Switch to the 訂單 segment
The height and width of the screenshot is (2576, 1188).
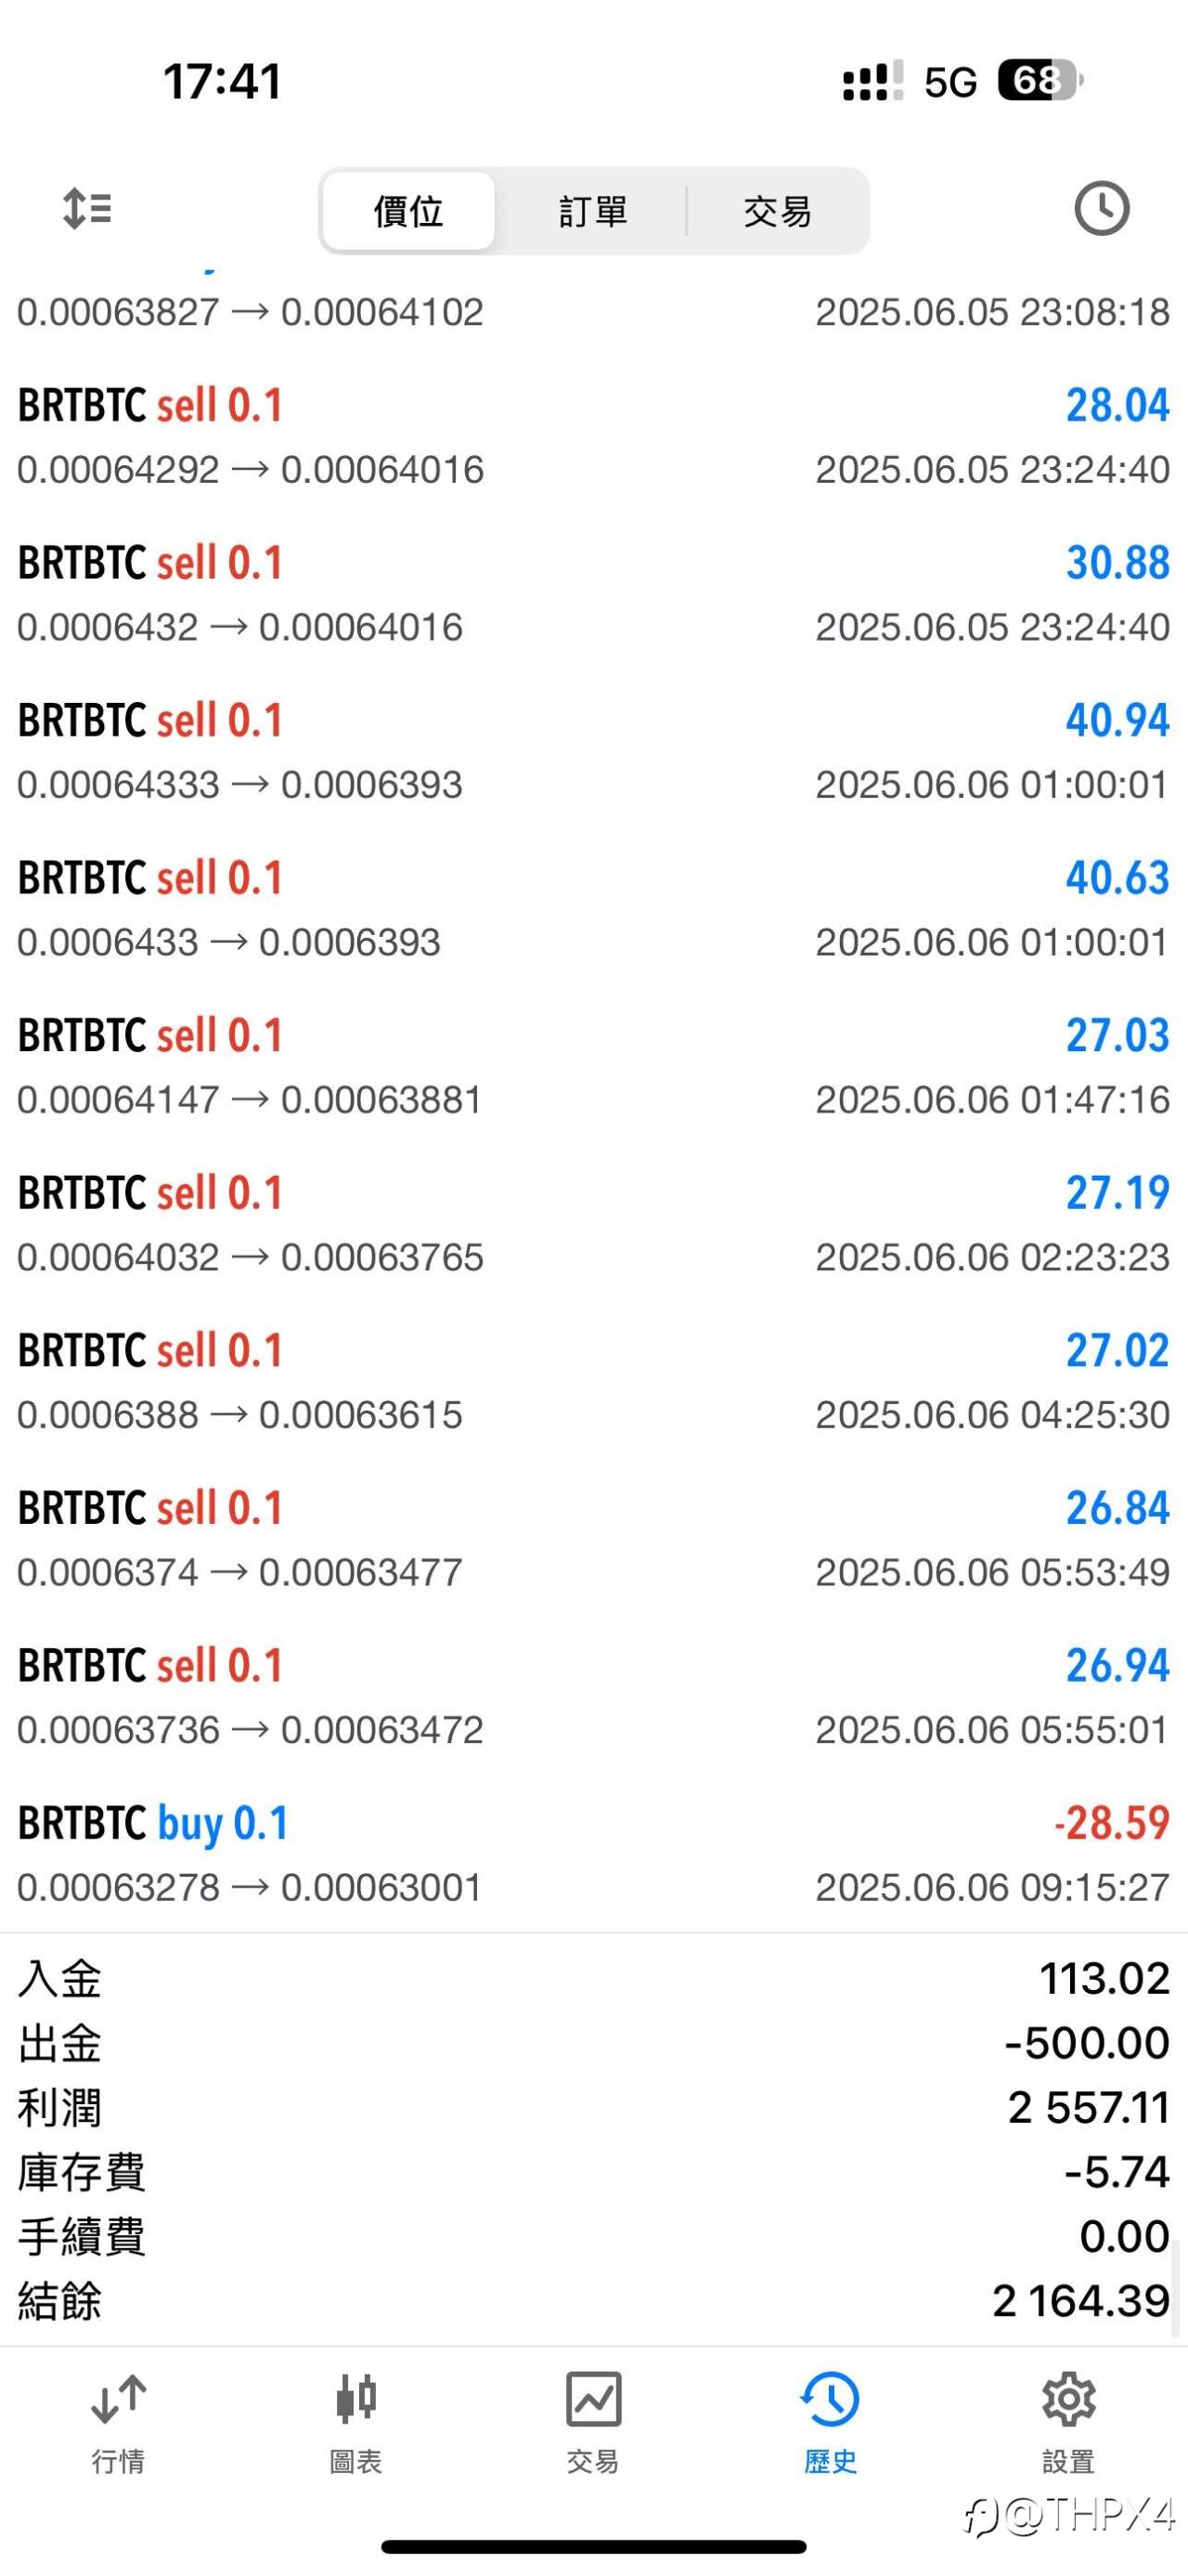pos(592,211)
